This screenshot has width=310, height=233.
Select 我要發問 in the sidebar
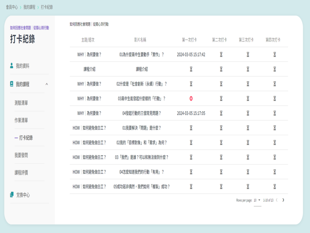(21, 155)
